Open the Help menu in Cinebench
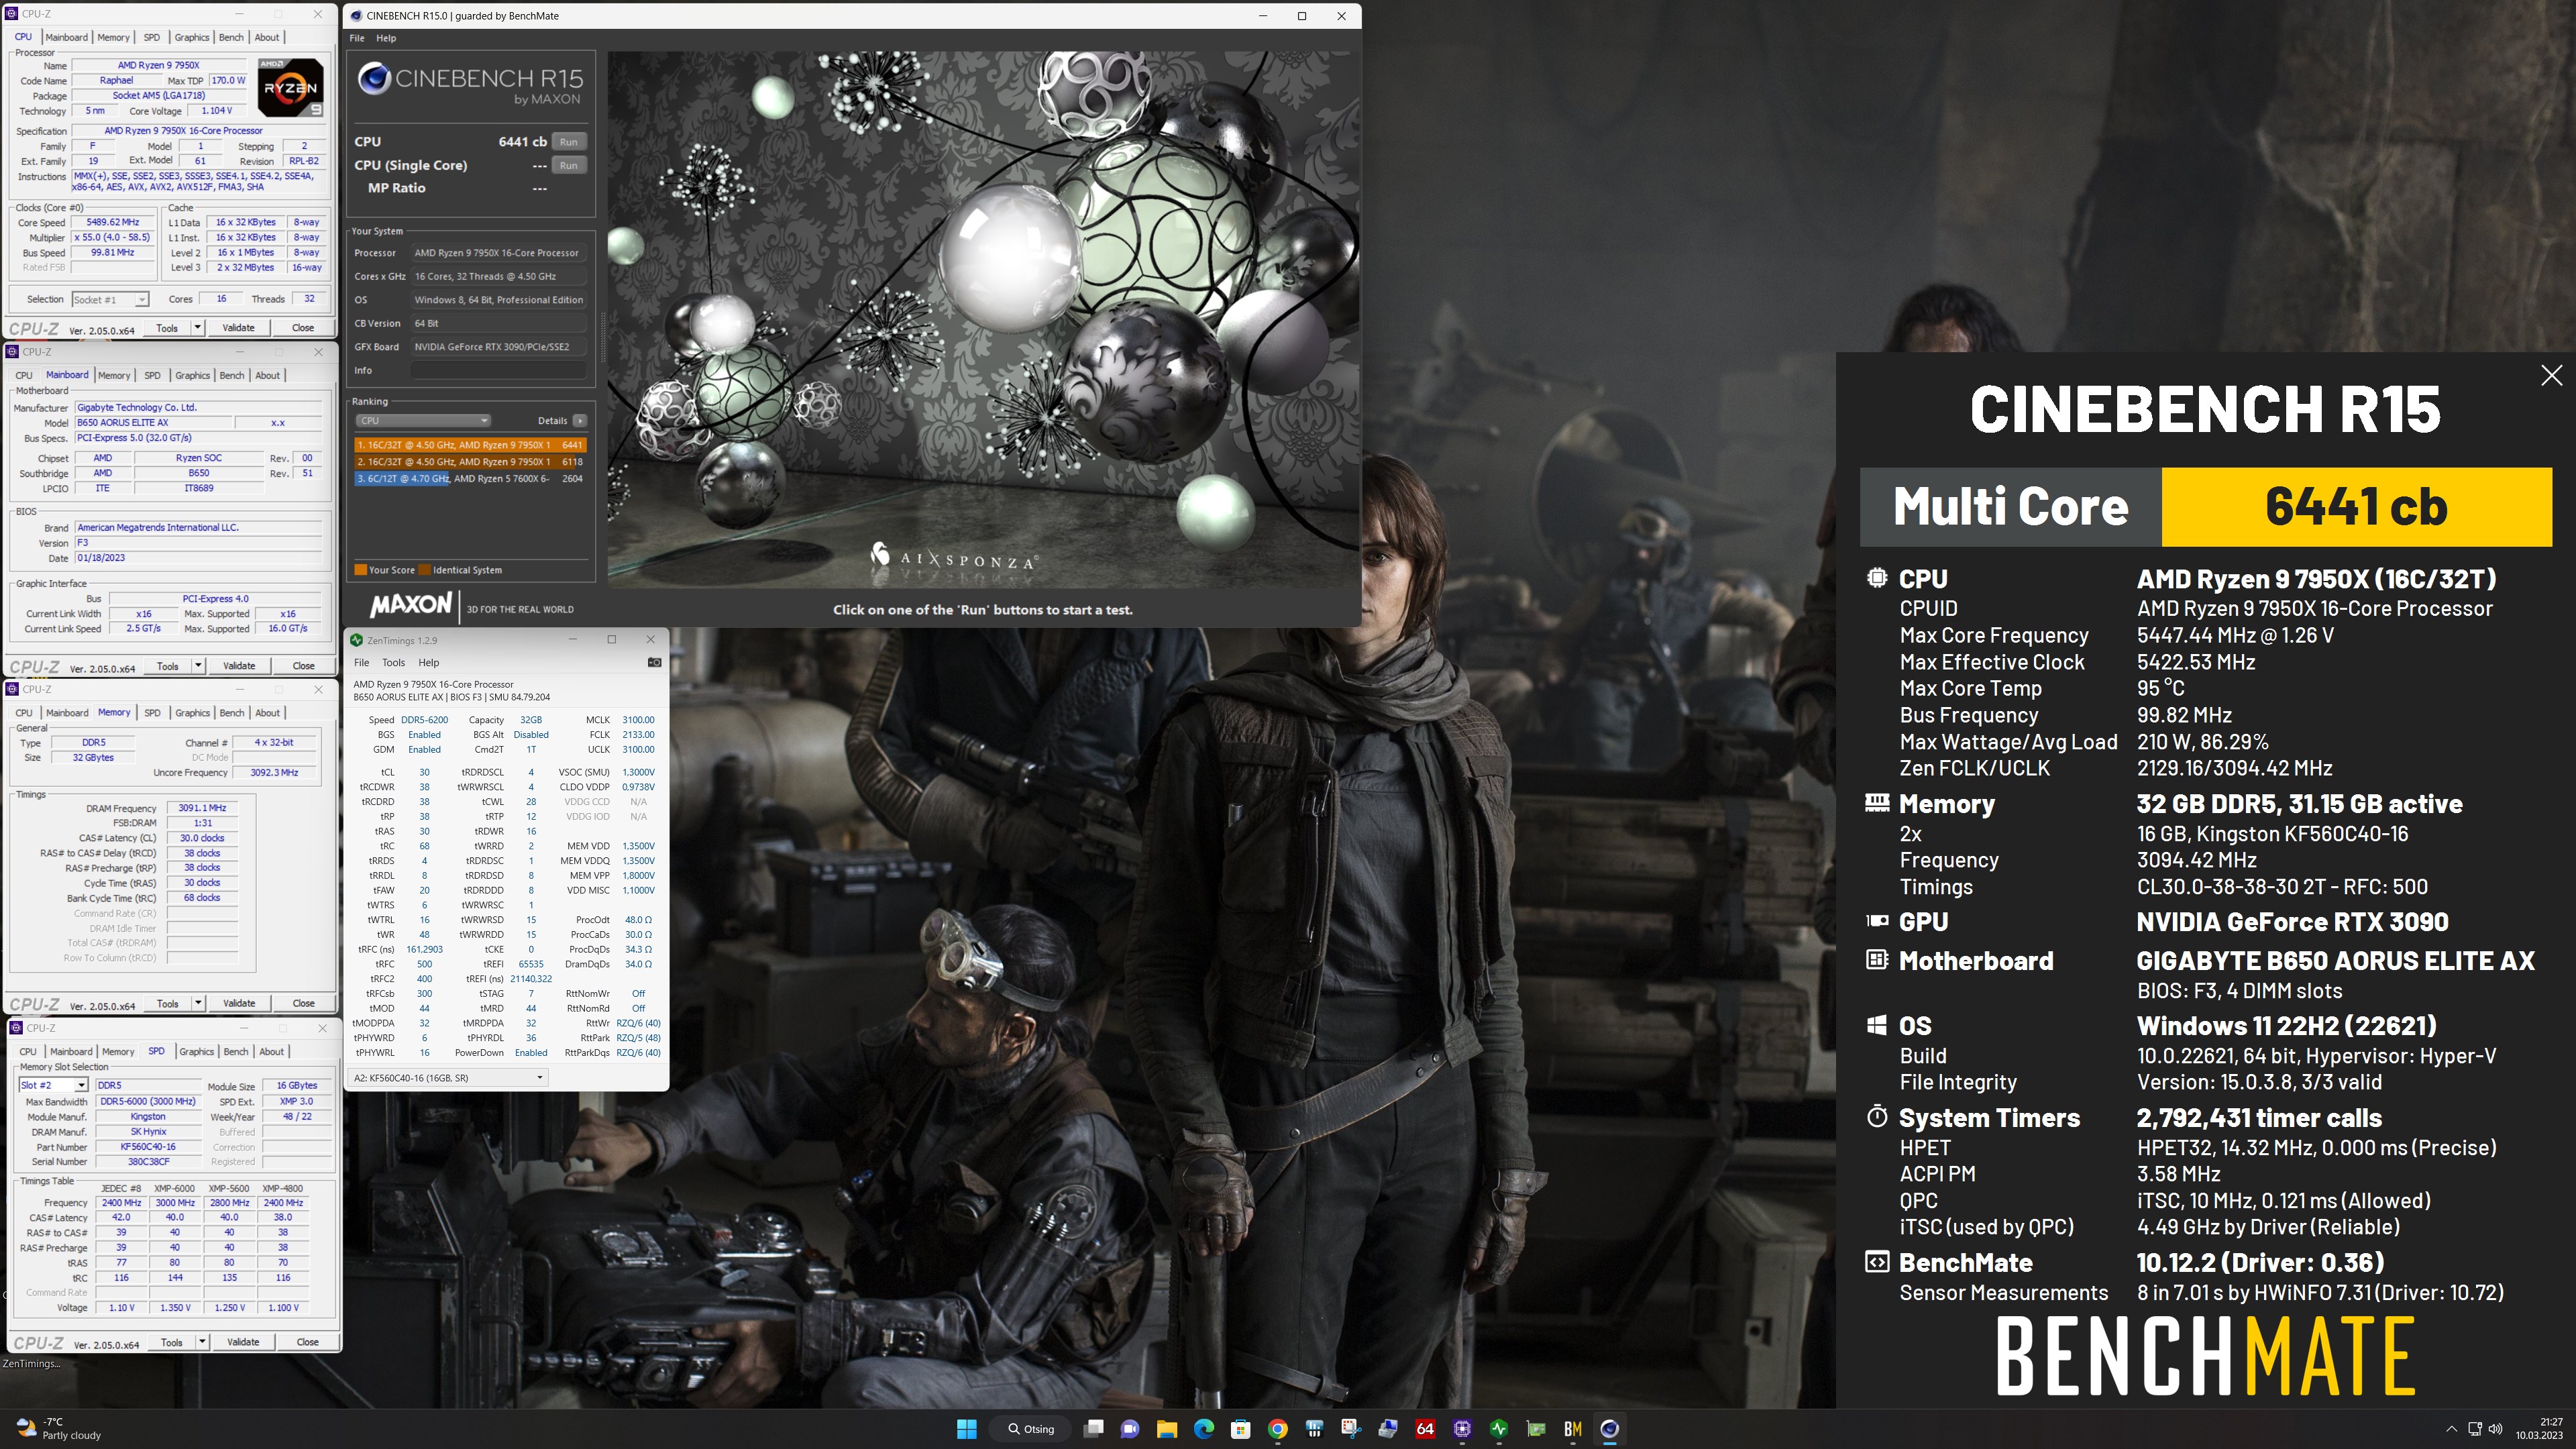2576x1449 pixels. [386, 38]
